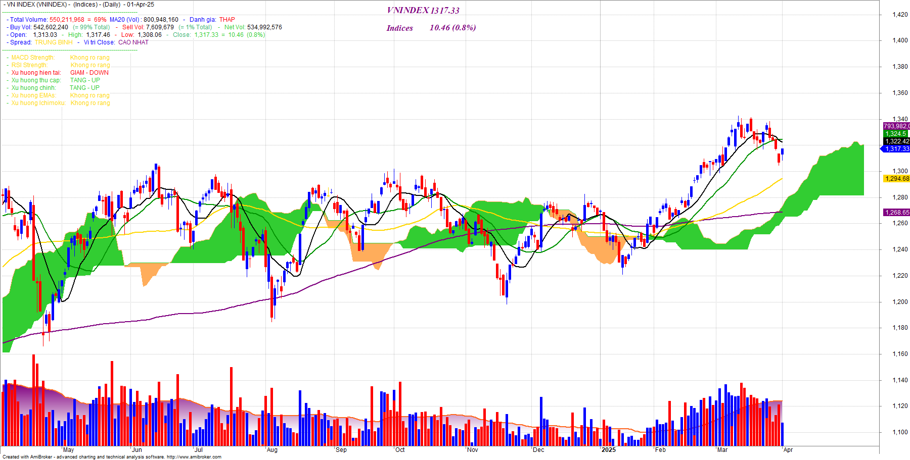Select the Mar marker on time axis
The height and width of the screenshot is (460, 910).
click(722, 450)
